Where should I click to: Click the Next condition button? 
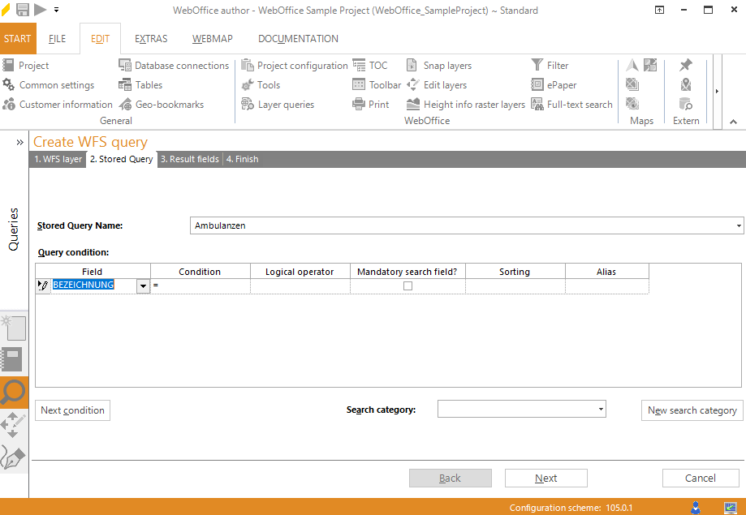coord(72,410)
